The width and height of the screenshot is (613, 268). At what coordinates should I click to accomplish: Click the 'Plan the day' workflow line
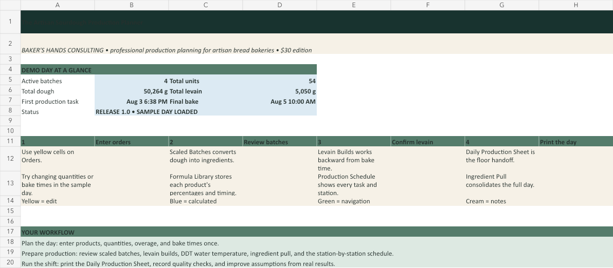tap(317, 243)
